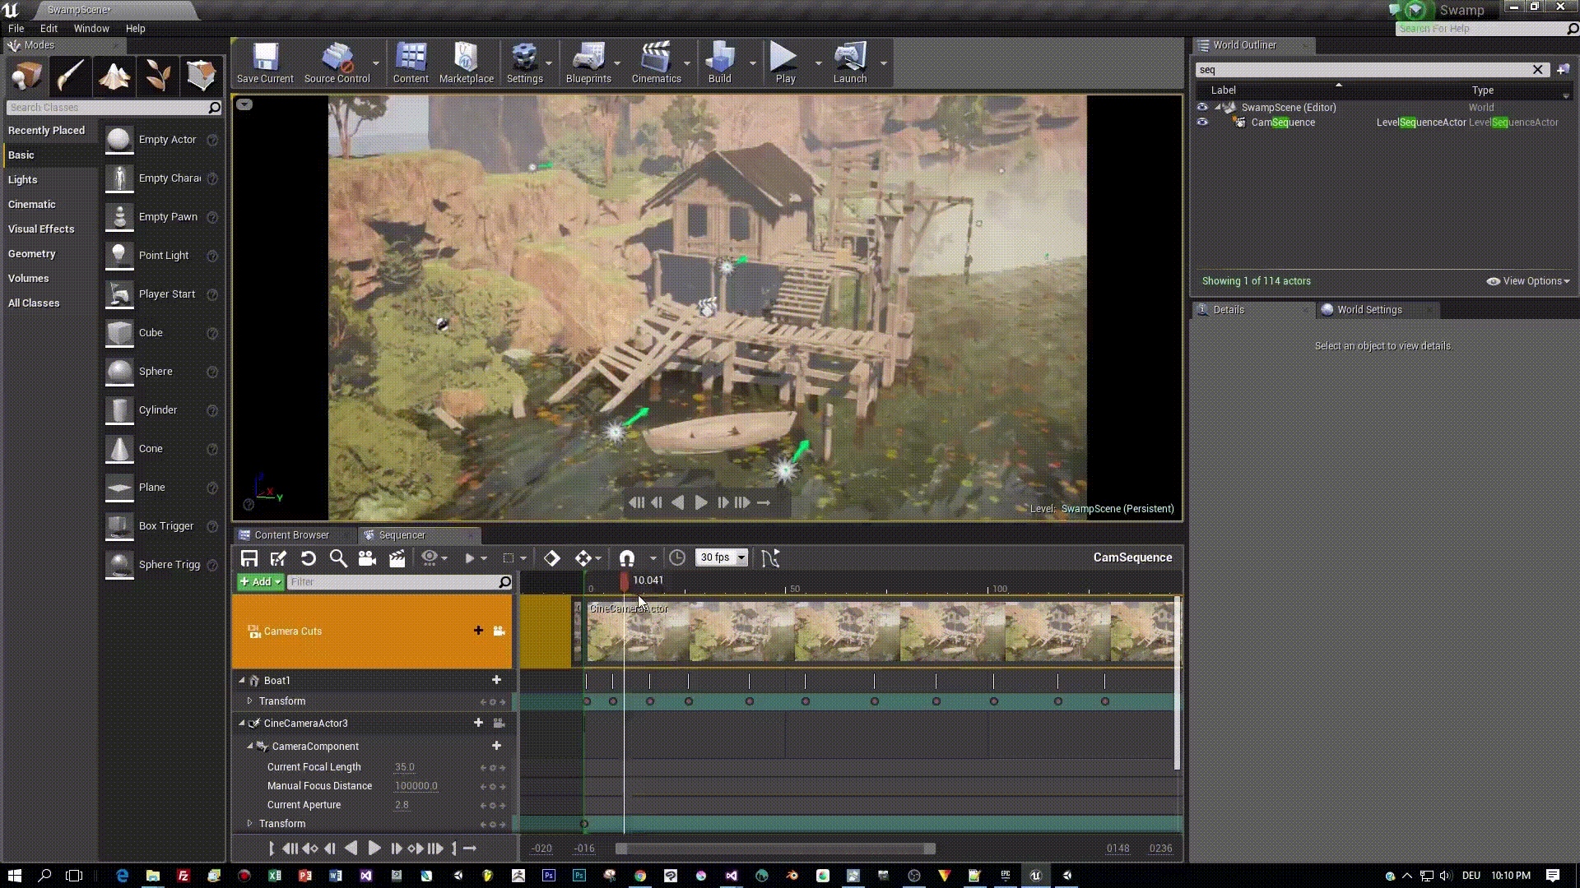Viewport: 1580px width, 888px height.
Task: Expand the CineCameraActor3 track
Action: pyautogui.click(x=242, y=722)
